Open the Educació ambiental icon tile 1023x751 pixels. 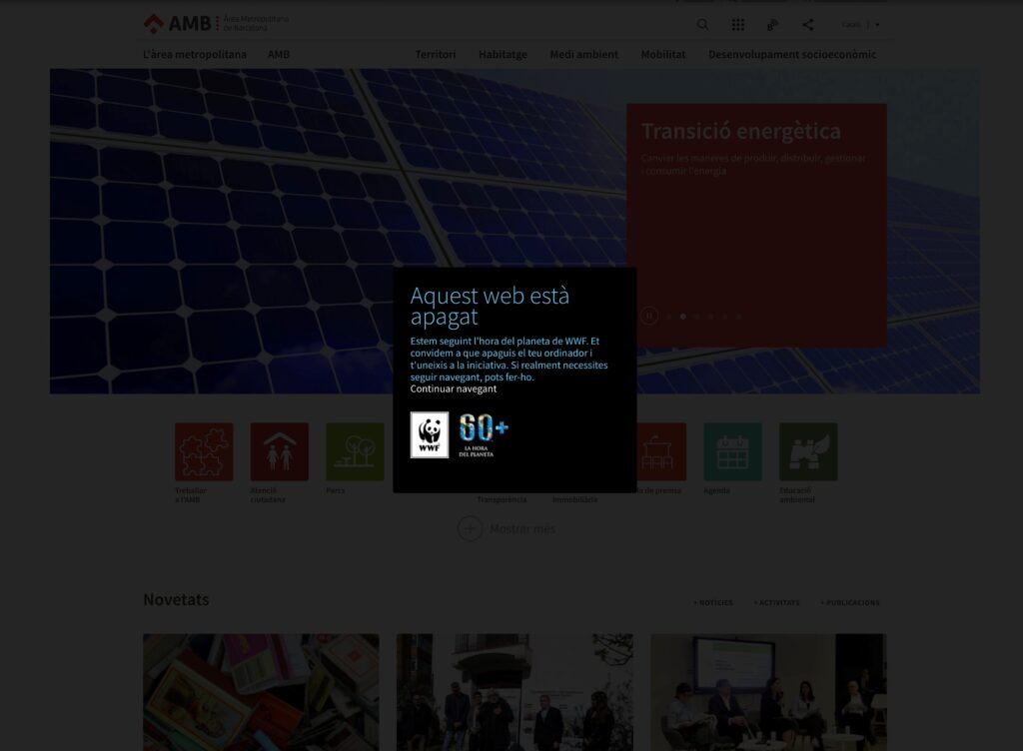pyautogui.click(x=808, y=451)
